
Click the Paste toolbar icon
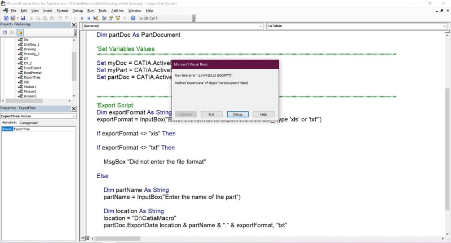[x=45, y=18]
